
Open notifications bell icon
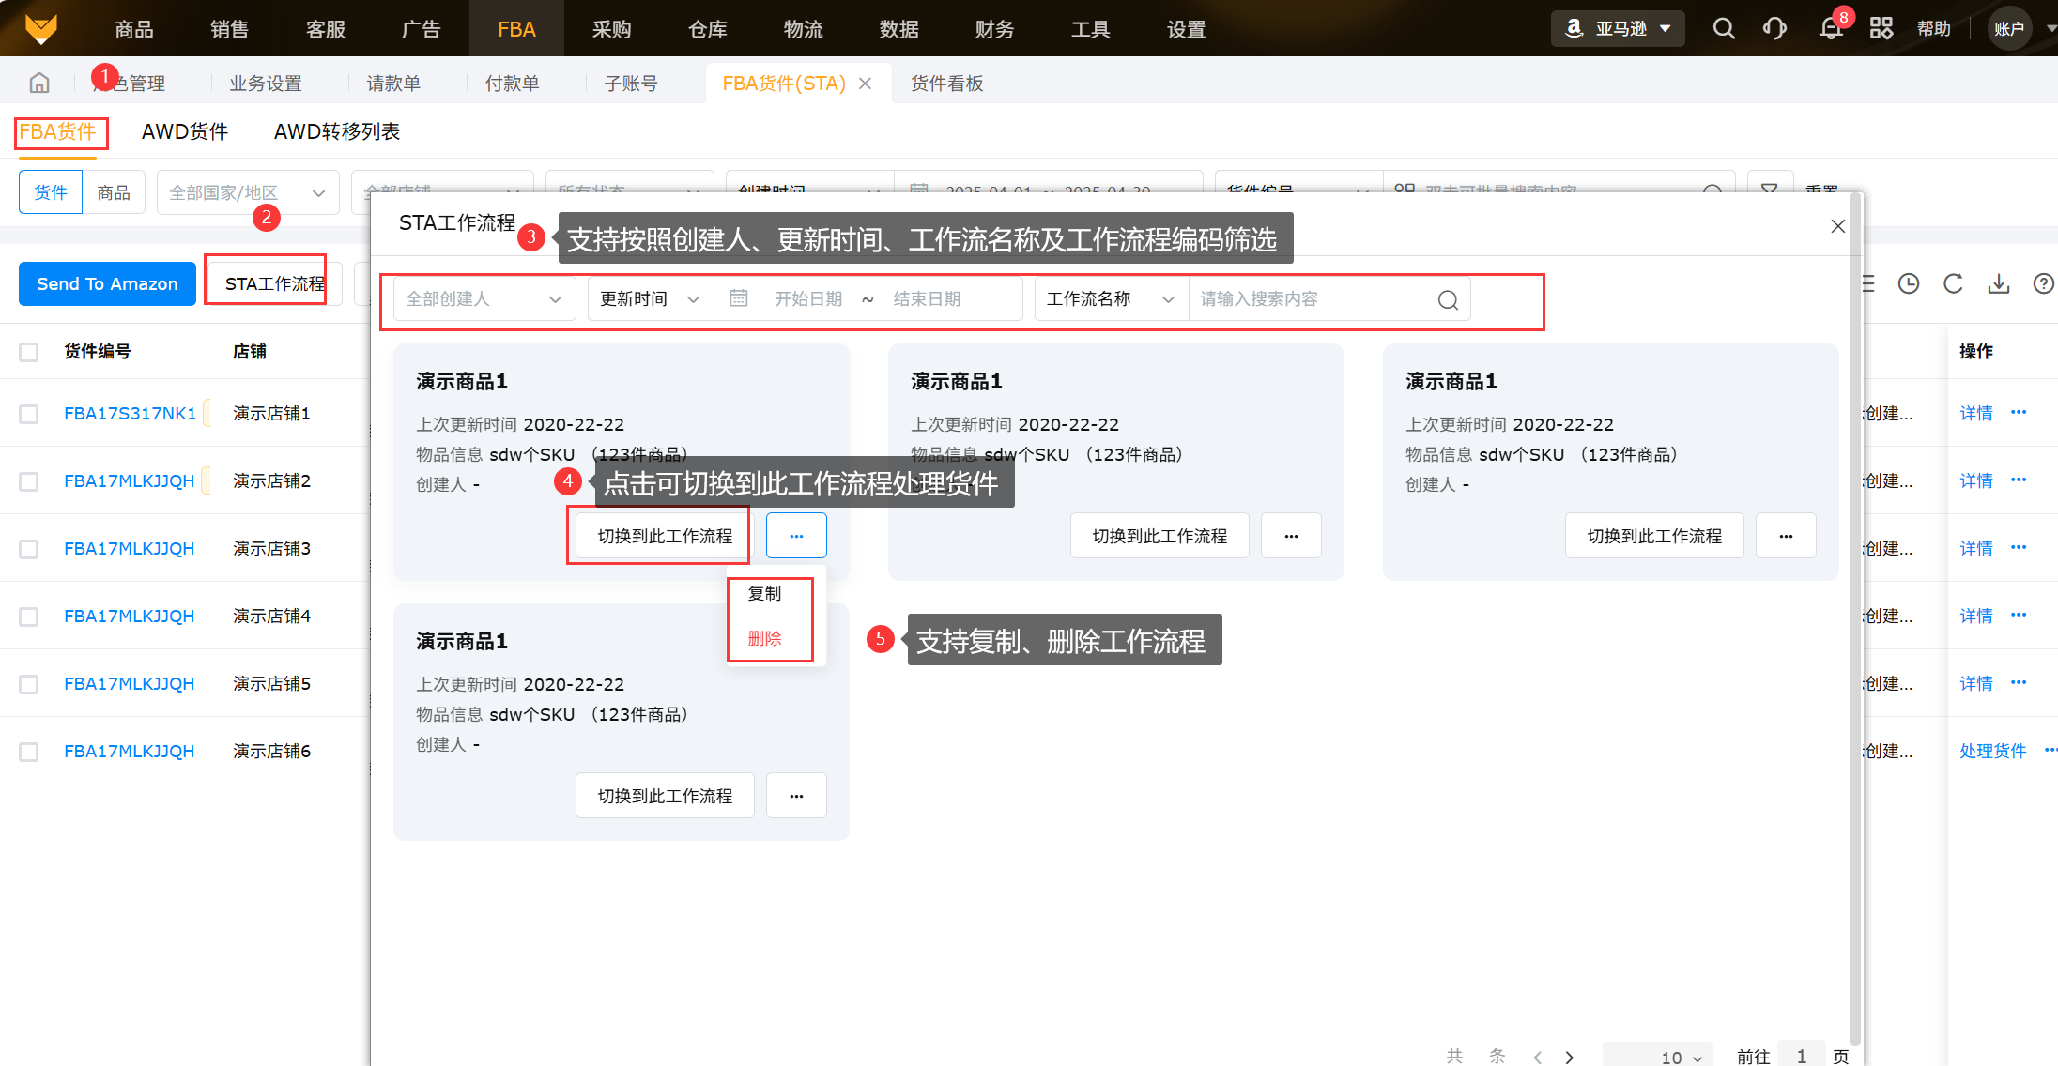click(1830, 28)
